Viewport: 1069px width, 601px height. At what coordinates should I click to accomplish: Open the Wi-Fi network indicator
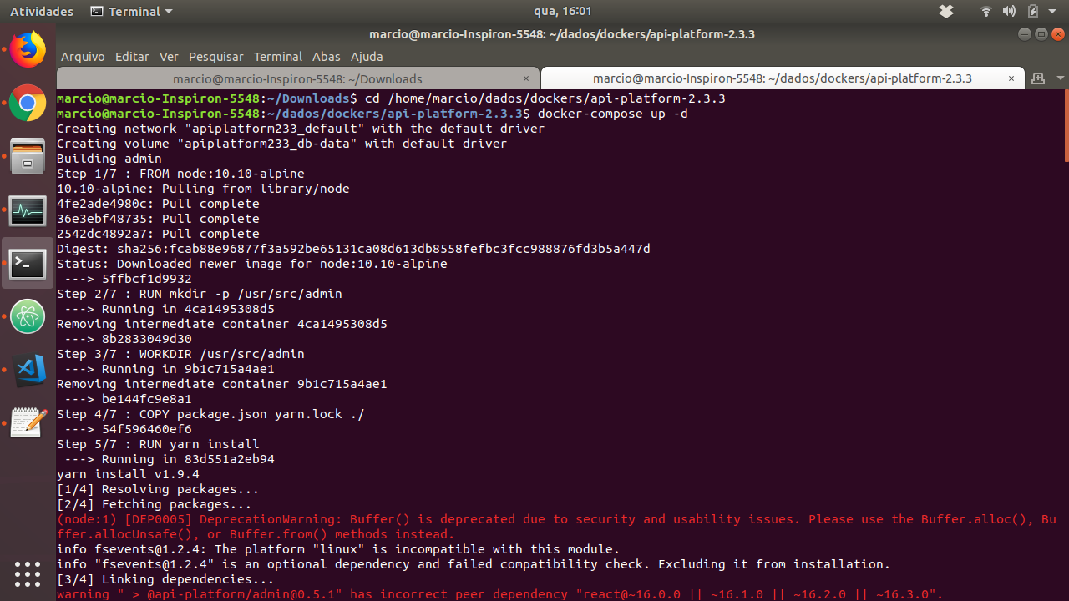986,11
